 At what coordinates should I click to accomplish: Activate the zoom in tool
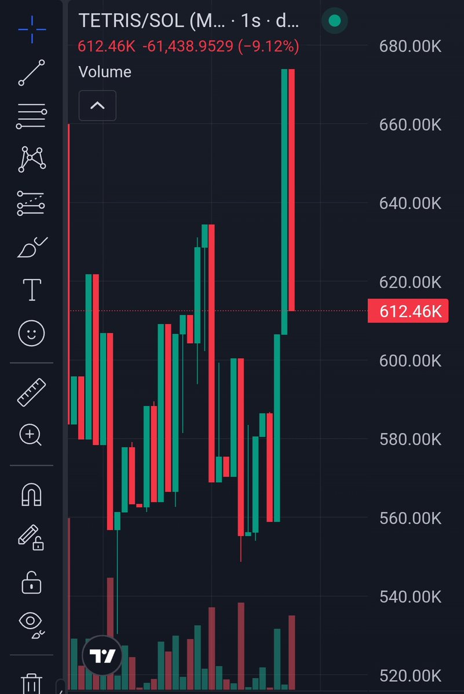click(x=31, y=435)
